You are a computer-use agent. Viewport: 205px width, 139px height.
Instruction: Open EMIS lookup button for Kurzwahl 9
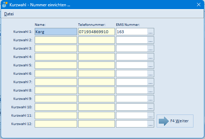click(150, 98)
